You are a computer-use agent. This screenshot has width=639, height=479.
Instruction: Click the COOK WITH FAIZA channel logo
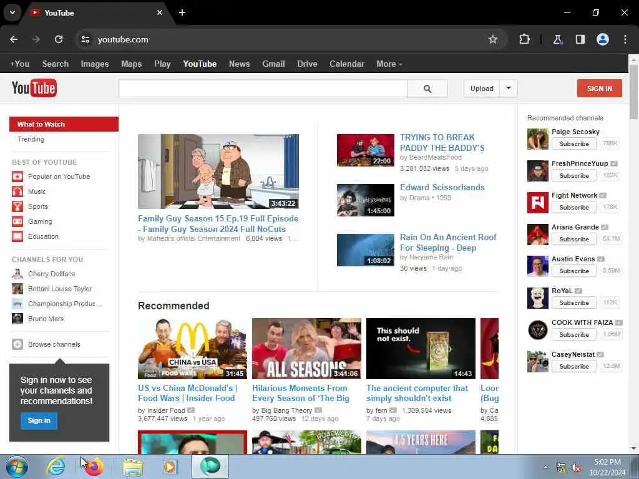[x=537, y=329]
